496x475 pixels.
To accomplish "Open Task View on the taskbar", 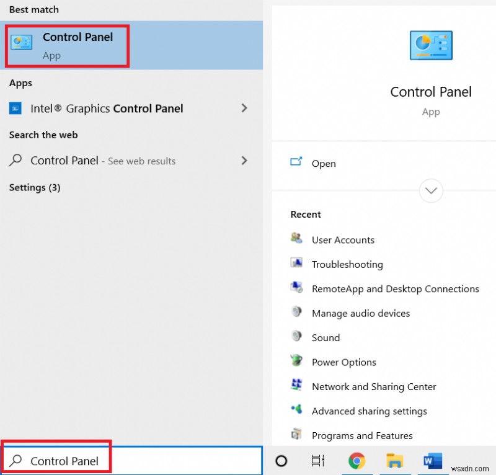I will (318, 461).
